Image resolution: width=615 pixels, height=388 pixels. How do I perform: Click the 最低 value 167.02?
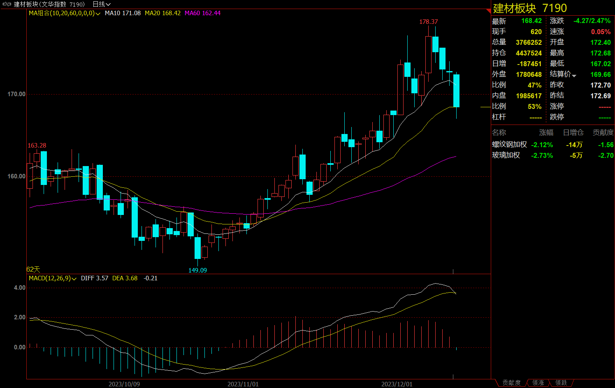pos(601,64)
